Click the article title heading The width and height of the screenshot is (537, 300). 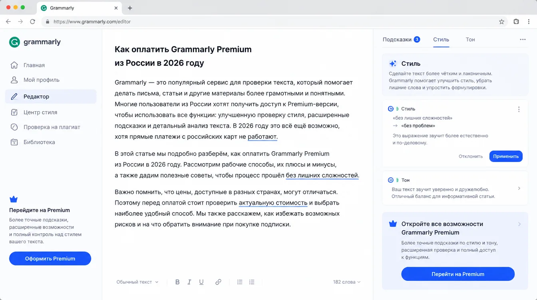183,56
